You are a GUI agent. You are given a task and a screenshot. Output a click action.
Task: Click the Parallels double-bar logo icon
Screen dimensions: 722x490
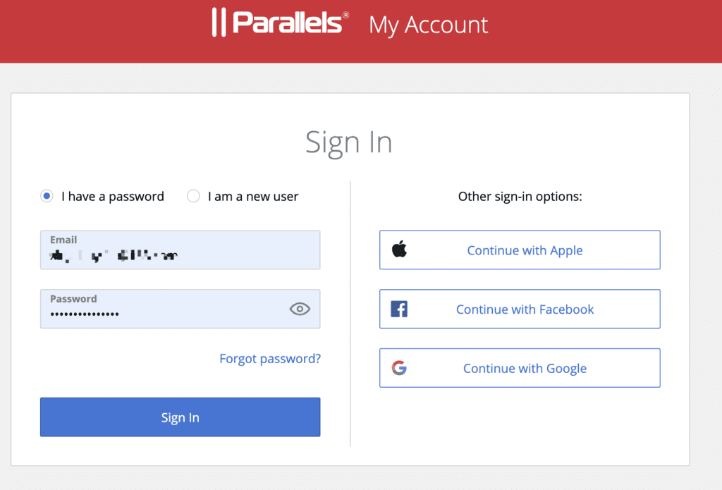click(x=219, y=23)
